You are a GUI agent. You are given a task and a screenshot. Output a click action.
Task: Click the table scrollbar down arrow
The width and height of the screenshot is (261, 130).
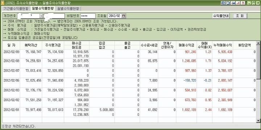[258, 121]
